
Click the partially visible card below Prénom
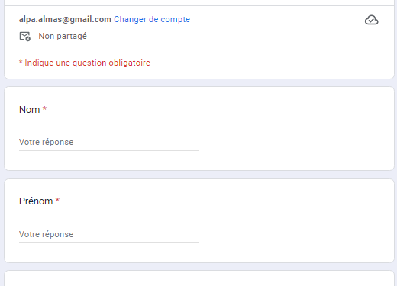199,278
